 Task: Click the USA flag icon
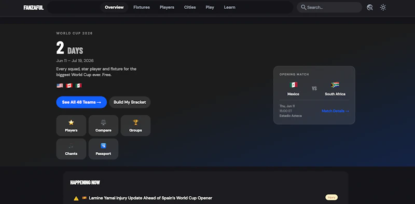point(60,86)
